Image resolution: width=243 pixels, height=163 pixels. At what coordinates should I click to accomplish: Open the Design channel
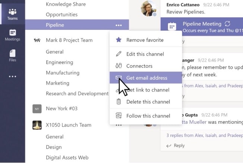(54, 147)
